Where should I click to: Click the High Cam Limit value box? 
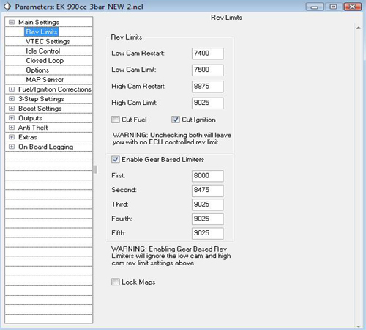[x=207, y=103]
